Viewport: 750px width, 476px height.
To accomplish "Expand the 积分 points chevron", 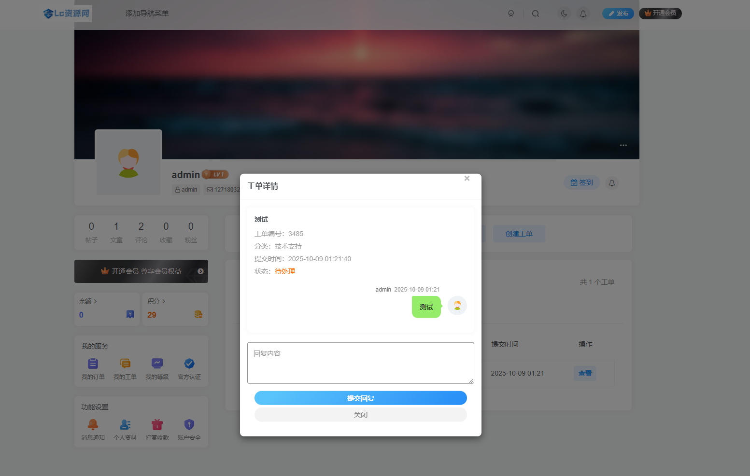I will click(164, 301).
